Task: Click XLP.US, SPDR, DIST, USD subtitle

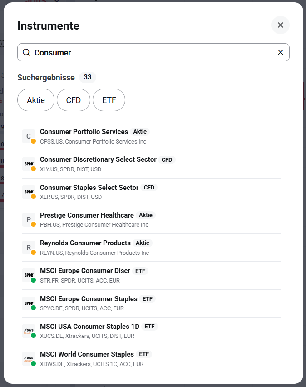Action: click(x=71, y=197)
